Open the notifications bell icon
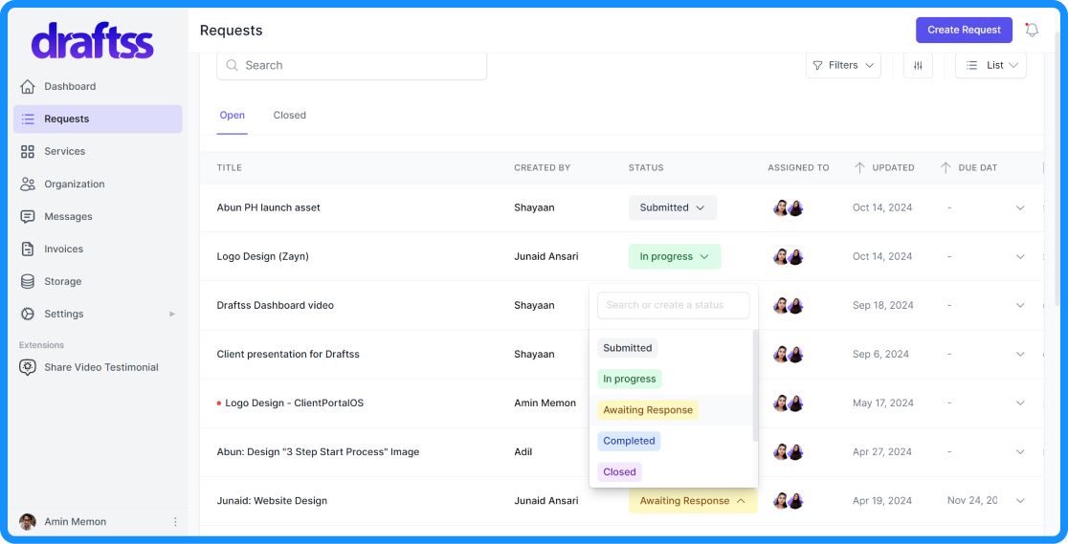The height and width of the screenshot is (544, 1068). [x=1032, y=30]
